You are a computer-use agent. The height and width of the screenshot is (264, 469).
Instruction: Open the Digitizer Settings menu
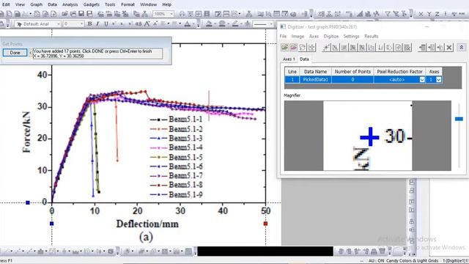[x=351, y=36]
